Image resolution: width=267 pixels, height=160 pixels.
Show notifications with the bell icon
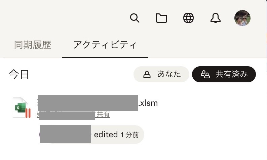coord(216,18)
